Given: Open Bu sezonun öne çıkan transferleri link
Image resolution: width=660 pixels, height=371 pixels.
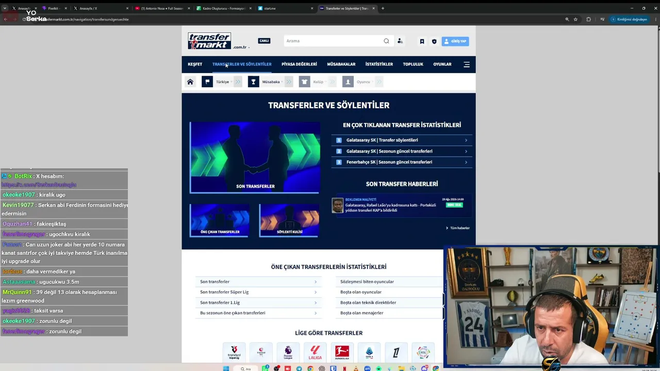Looking at the screenshot, I should click(233, 313).
